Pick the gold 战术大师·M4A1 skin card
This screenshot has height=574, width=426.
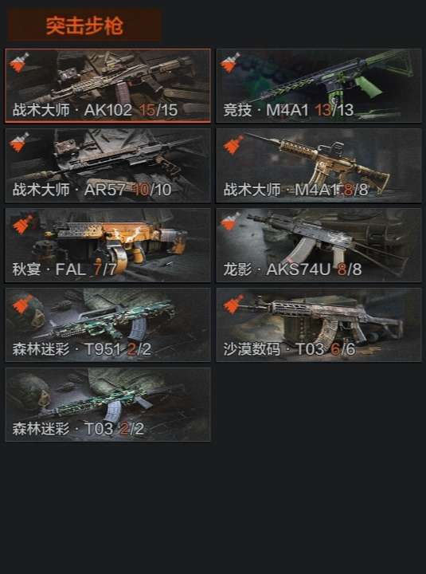point(319,165)
